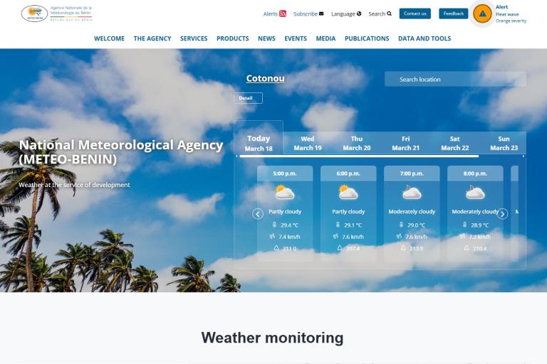Click the Cotonou location link

tap(266, 78)
